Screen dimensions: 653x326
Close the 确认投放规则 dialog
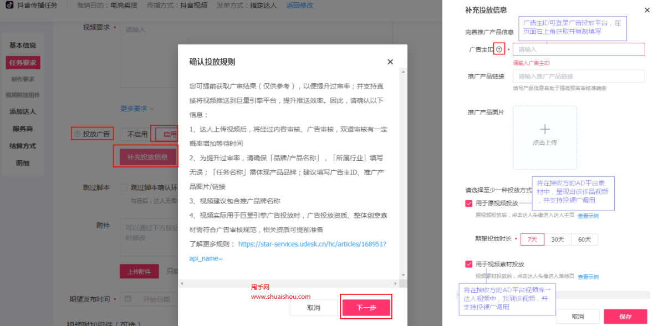(x=390, y=62)
